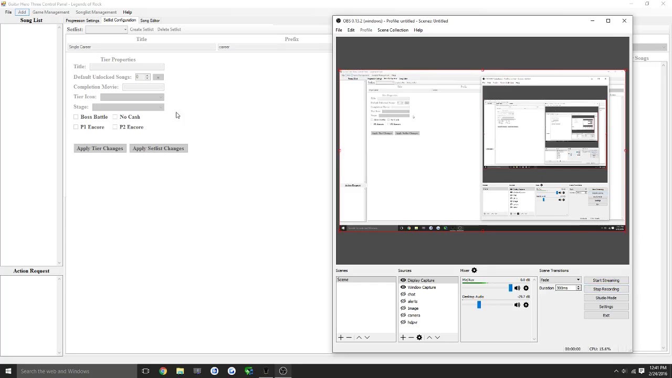Select the Scene entry in Scenes list
672x378 pixels.
[x=366, y=280]
